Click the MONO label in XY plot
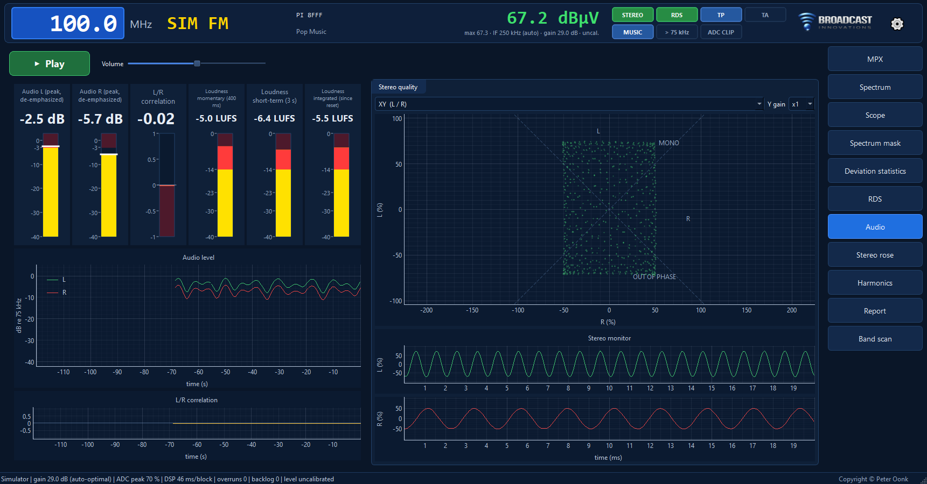Image resolution: width=927 pixels, height=484 pixels. pyautogui.click(x=669, y=143)
